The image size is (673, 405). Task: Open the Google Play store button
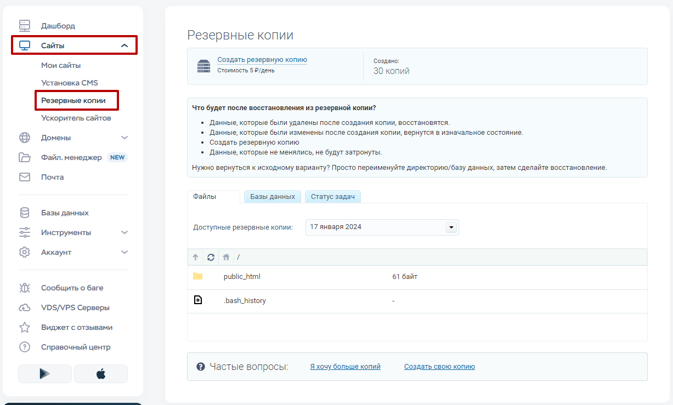pyautogui.click(x=45, y=374)
